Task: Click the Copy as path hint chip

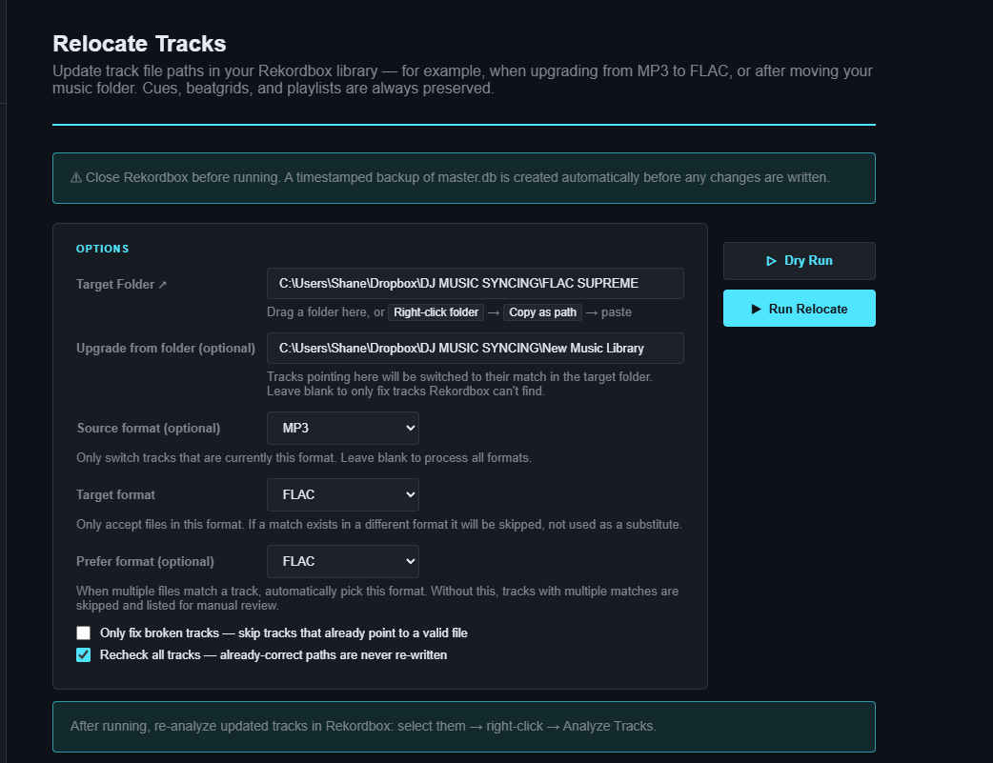Action: [x=543, y=312]
